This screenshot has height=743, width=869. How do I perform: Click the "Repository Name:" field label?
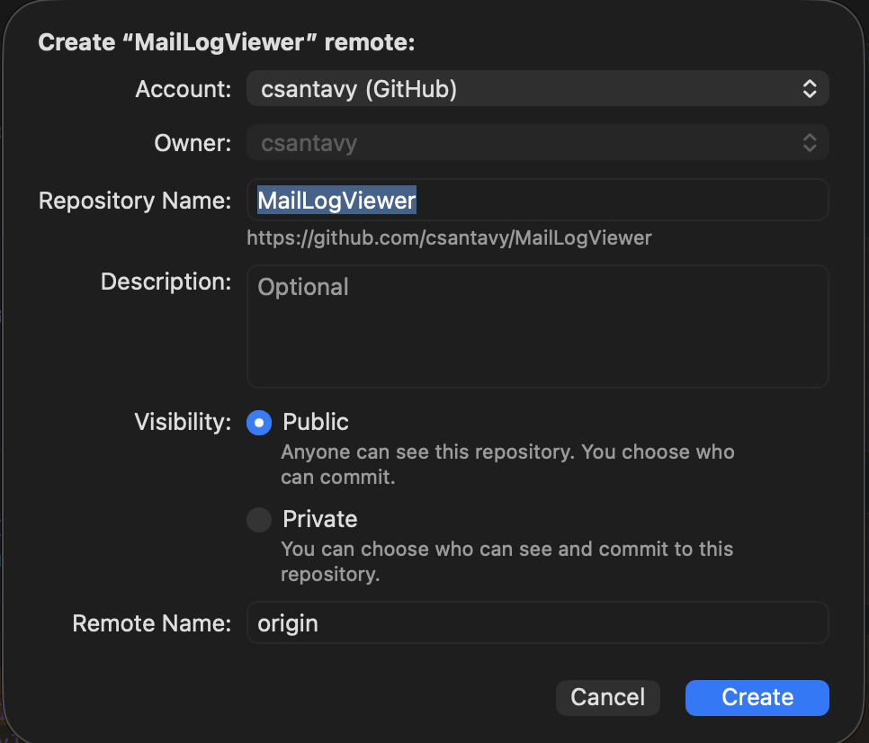click(x=135, y=201)
